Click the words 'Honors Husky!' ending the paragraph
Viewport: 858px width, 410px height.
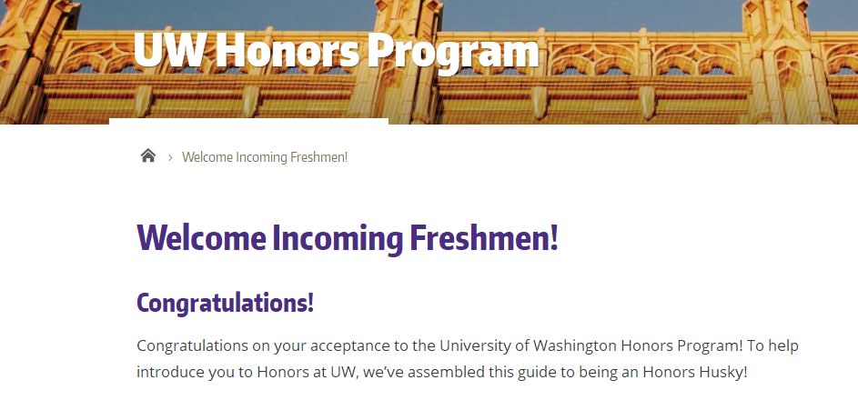(x=695, y=373)
